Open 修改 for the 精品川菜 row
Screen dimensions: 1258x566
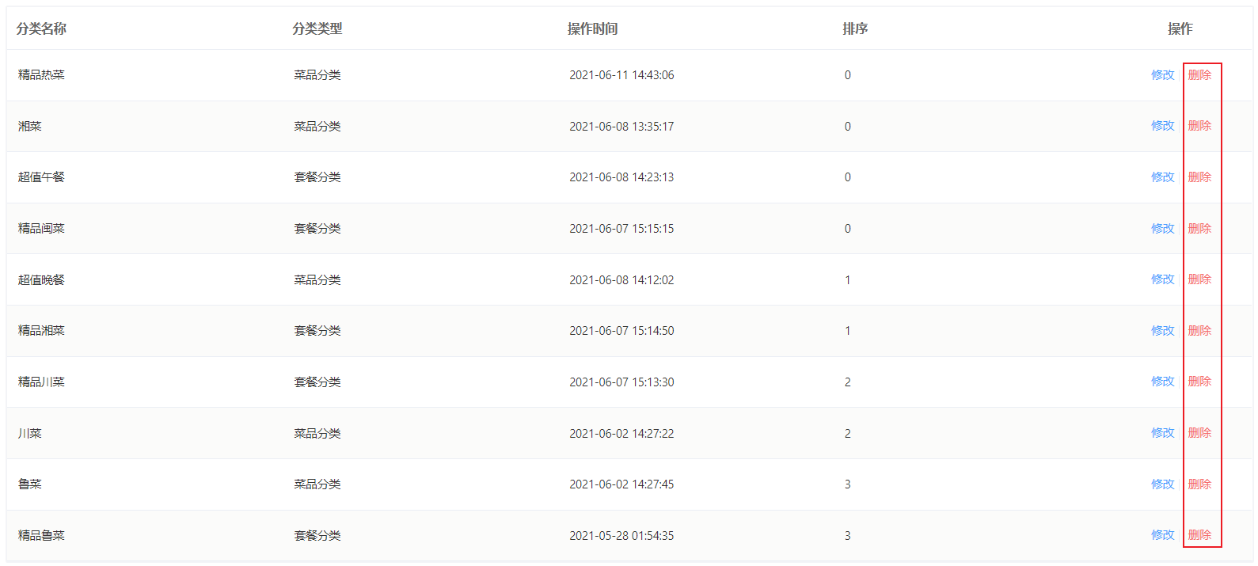click(x=1162, y=382)
